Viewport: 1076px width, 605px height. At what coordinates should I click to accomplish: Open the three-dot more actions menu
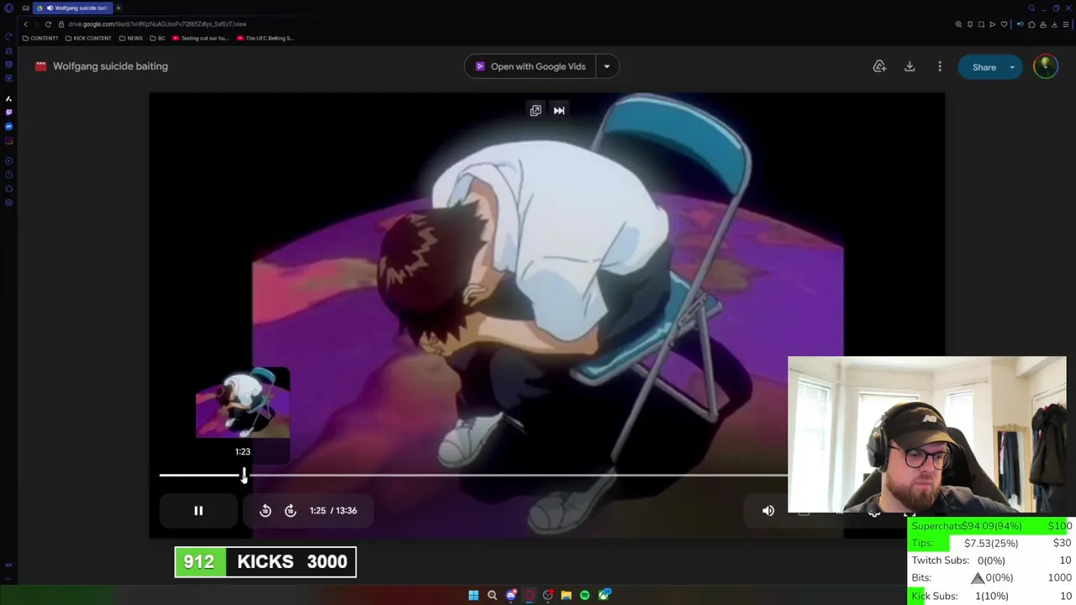(940, 66)
